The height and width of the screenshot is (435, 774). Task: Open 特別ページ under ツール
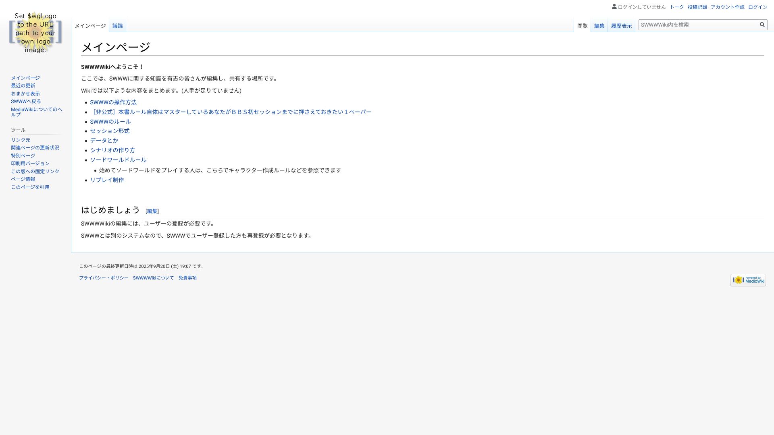click(x=23, y=155)
